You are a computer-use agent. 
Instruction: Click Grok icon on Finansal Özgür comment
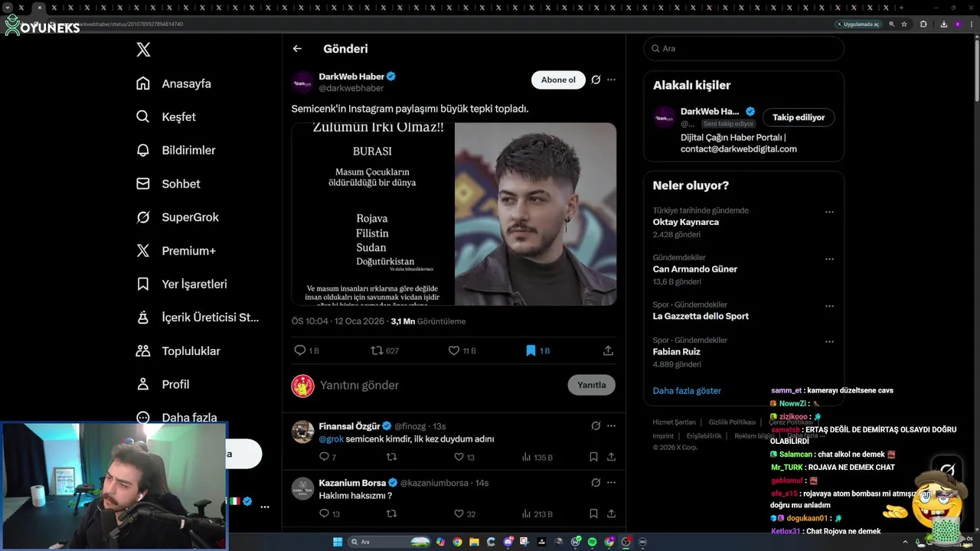coord(596,426)
